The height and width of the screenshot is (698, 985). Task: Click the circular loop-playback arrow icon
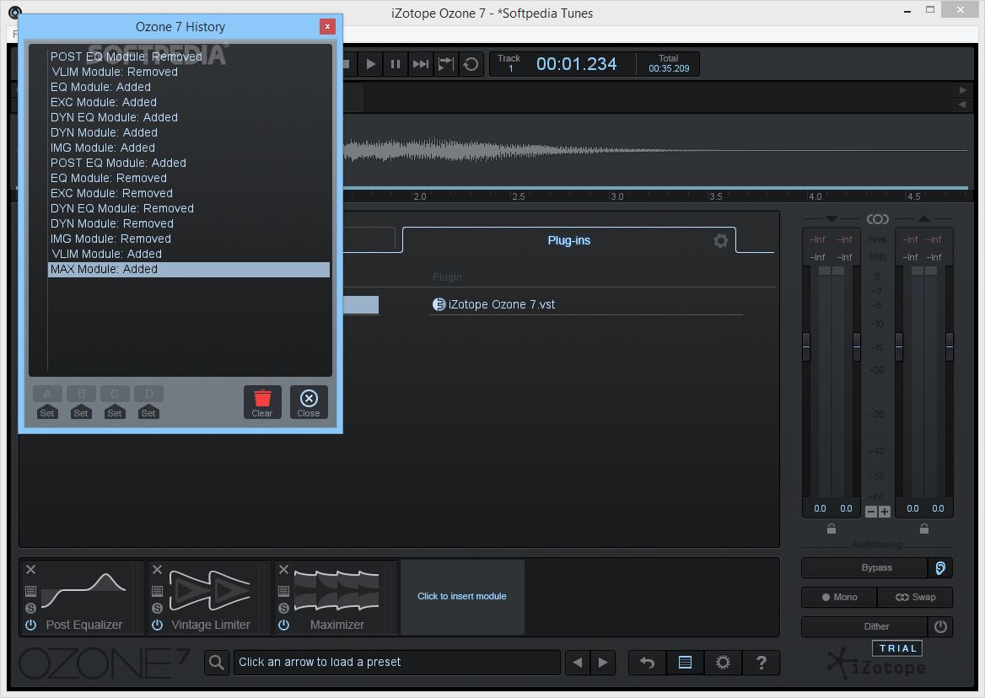pyautogui.click(x=471, y=64)
